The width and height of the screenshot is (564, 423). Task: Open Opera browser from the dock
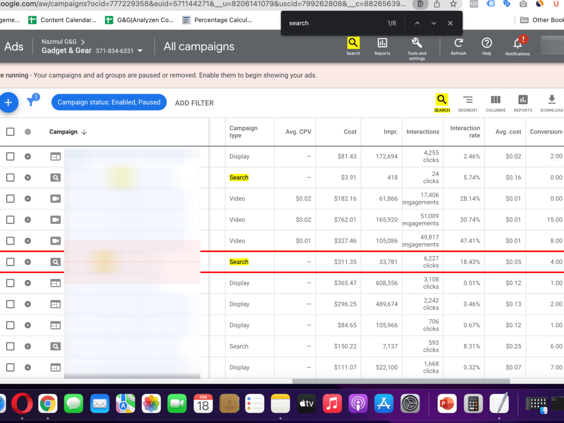coord(22,404)
